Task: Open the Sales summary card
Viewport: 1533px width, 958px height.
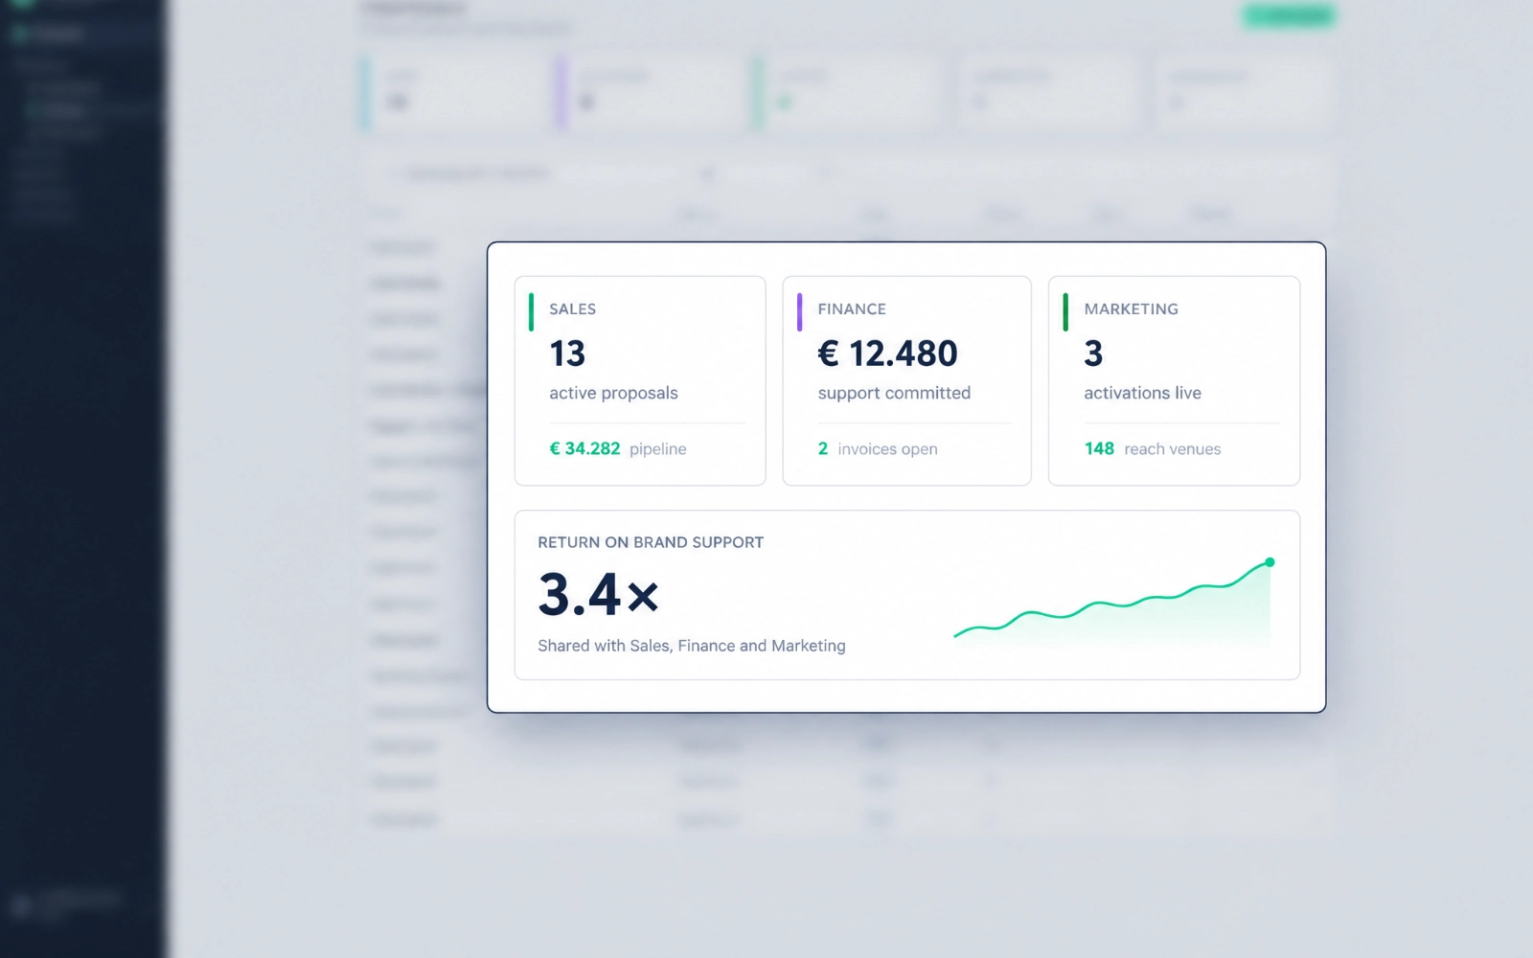Action: point(640,381)
